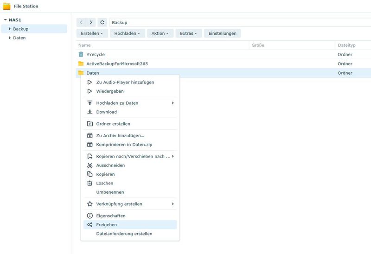Sort by the Name column header
This screenshot has width=371, height=254.
(163, 45)
